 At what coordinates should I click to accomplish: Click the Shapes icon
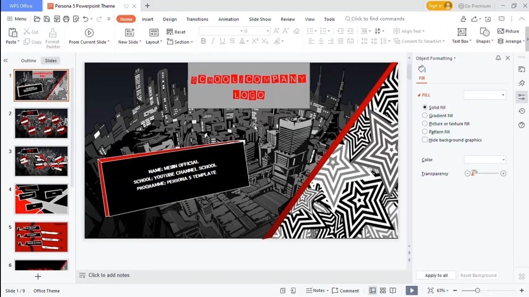click(484, 33)
